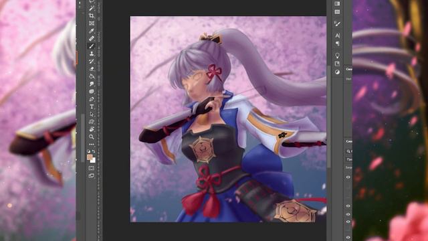Switch to the upper Слои panel tab
428x241 pixels.
point(349,69)
